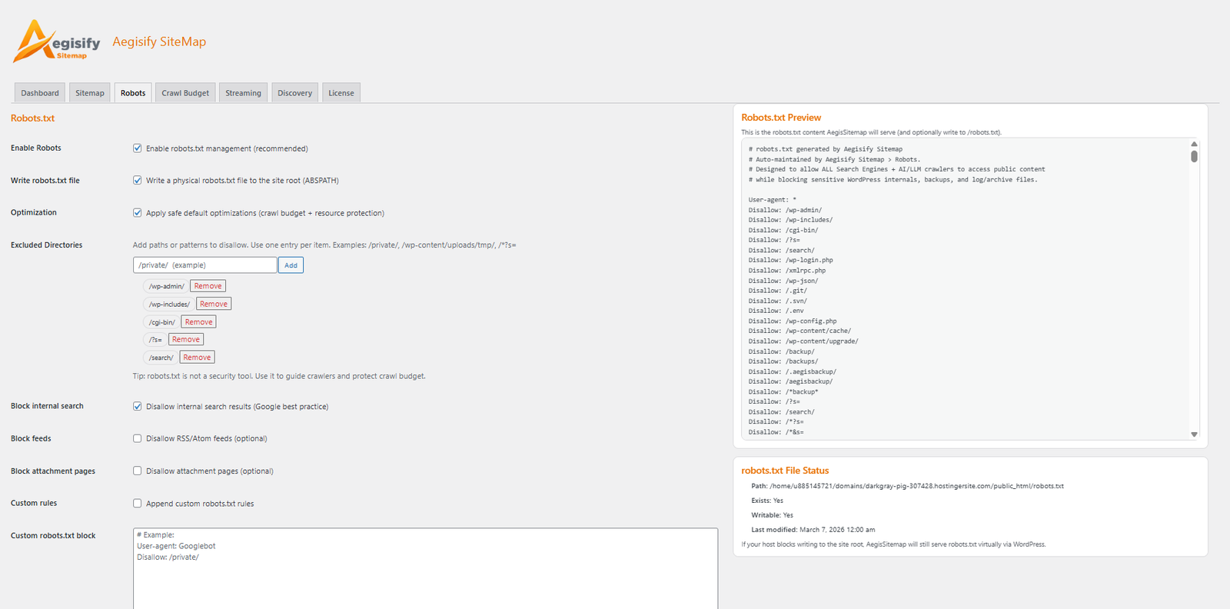This screenshot has height=609, width=1230.
Task: Go to the Crawl Budget tab
Action: (185, 93)
